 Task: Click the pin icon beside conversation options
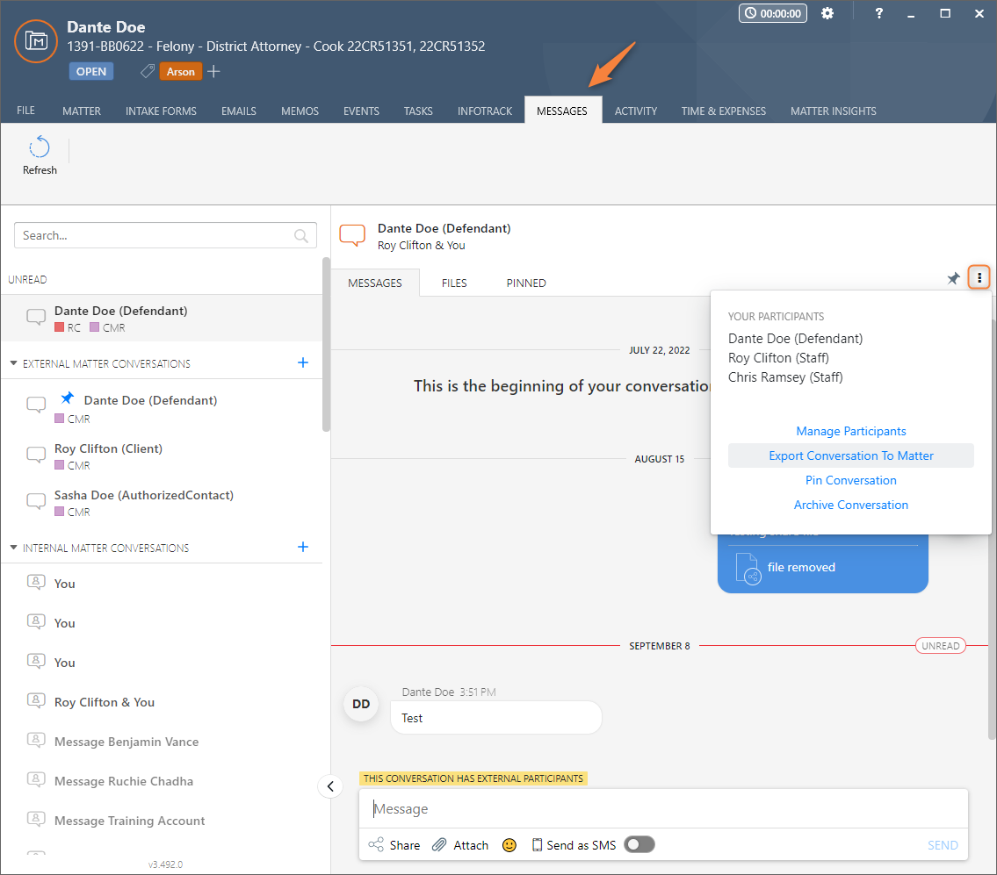tap(953, 278)
